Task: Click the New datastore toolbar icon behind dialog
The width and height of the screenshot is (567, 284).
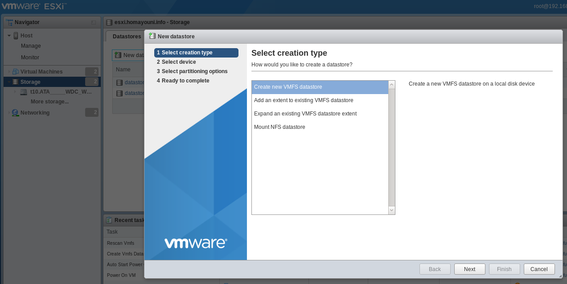Action: coord(118,55)
